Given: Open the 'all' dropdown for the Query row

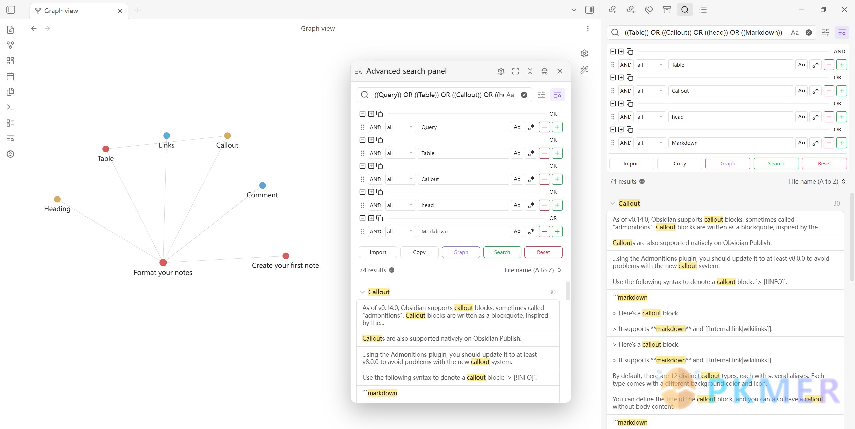Looking at the screenshot, I should [400, 127].
